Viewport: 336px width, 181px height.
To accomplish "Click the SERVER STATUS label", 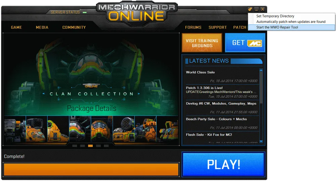I will click(x=65, y=12).
